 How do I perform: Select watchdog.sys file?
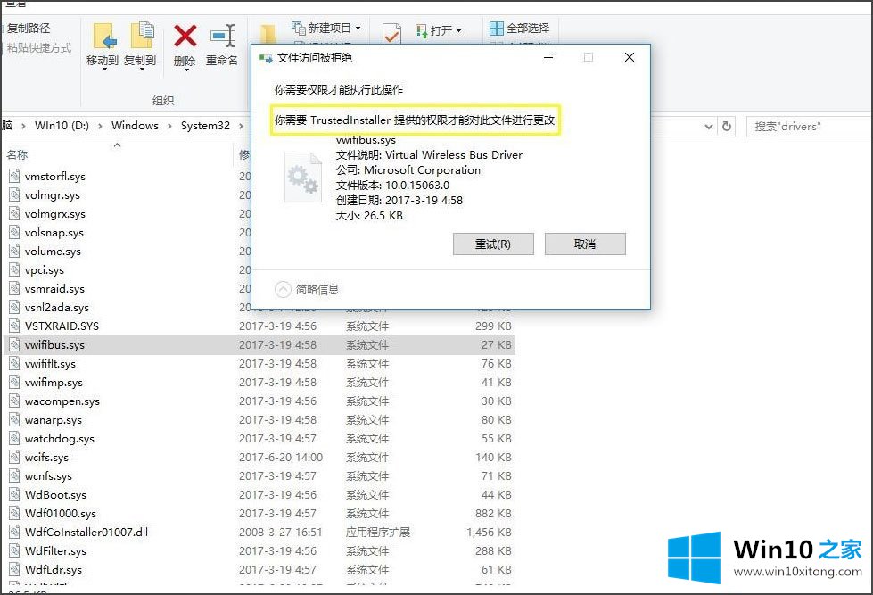(60, 439)
